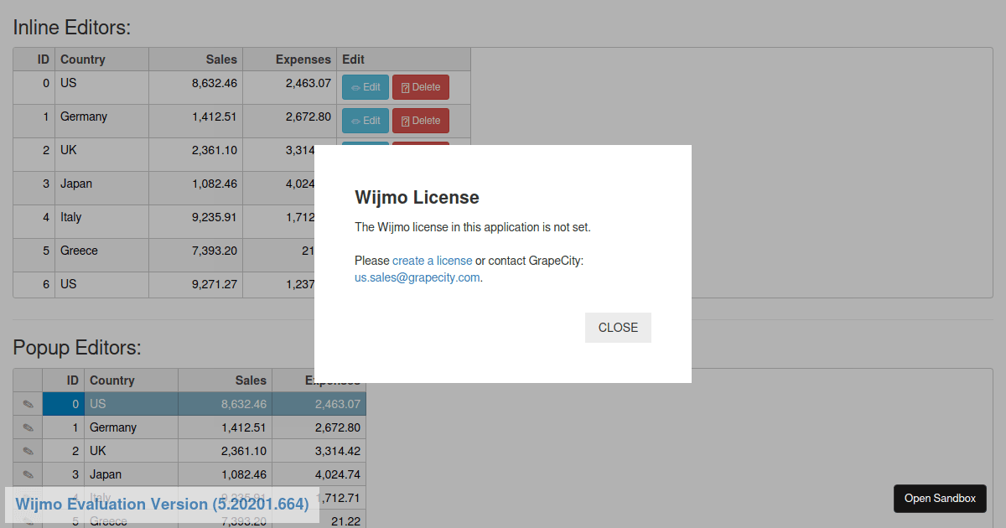Close the Wijmo License dialog
Viewport: 1006px width, 528px height.
click(618, 328)
